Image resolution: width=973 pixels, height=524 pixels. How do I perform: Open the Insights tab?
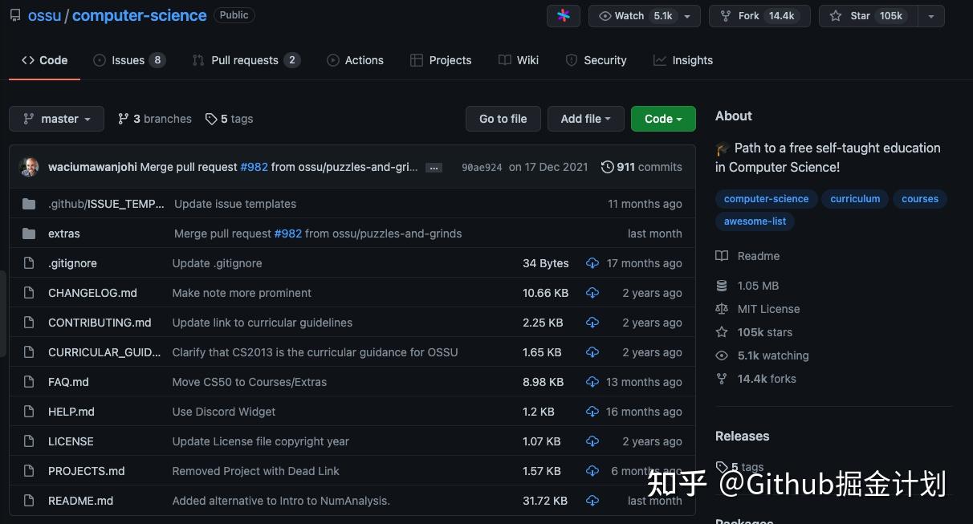click(x=691, y=59)
